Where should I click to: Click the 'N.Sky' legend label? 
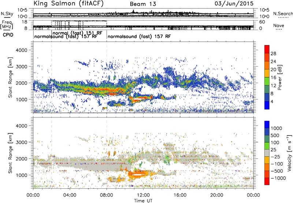[7, 14]
